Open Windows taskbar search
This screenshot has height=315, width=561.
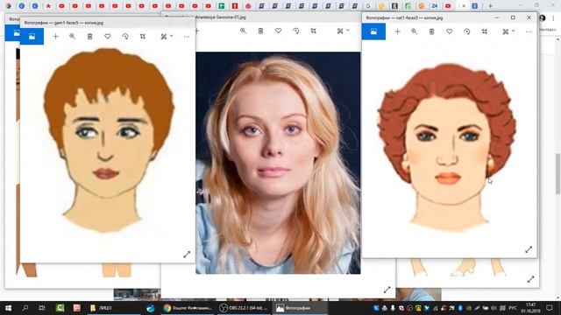point(25,307)
